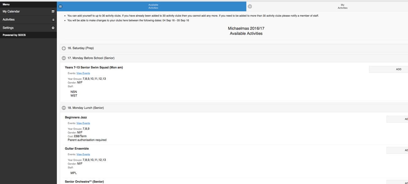The width and height of the screenshot is (408, 184).
Task: Add Guitar Ensemble activity
Action: pos(397,150)
